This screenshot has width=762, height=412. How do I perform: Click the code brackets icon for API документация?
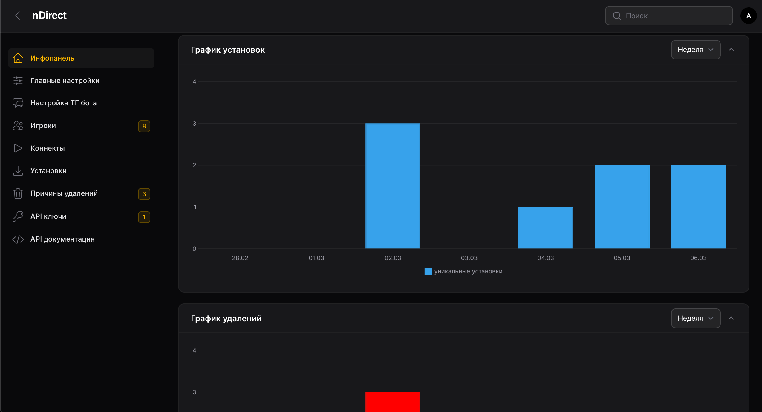coord(18,239)
